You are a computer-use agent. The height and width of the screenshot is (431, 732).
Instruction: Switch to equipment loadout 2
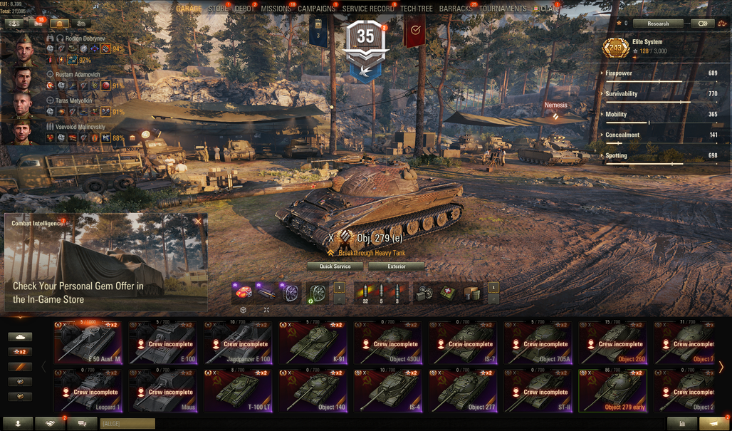[340, 299]
